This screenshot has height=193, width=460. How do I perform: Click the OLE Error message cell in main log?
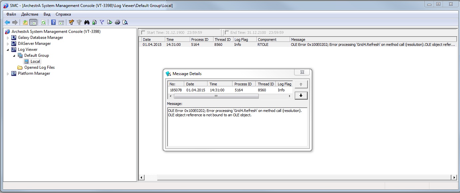373,45
